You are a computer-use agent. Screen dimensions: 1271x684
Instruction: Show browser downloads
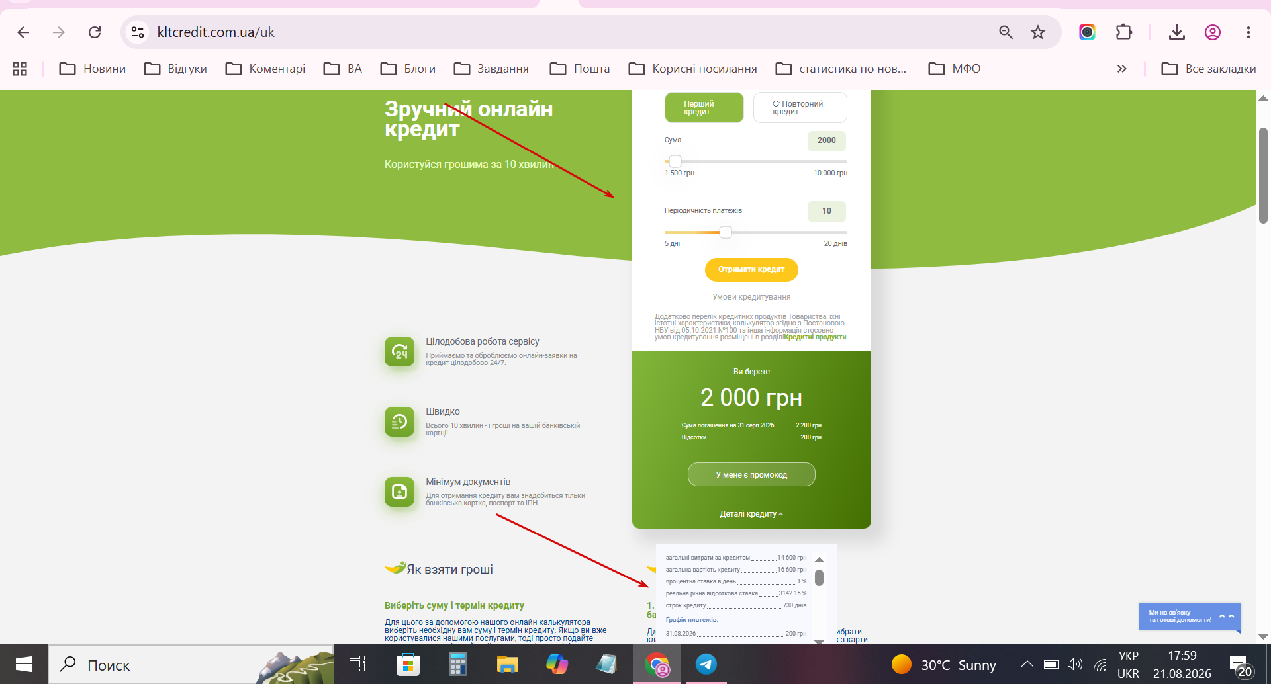click(1177, 32)
